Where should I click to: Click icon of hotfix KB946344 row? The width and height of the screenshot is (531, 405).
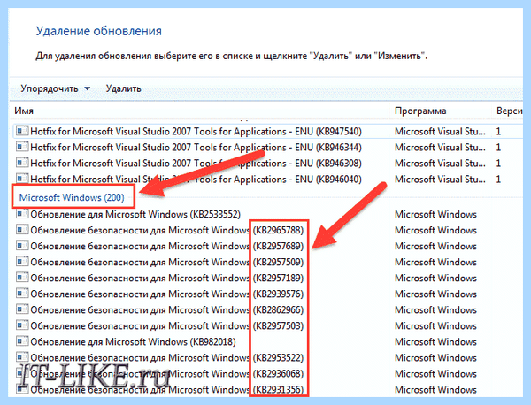[22, 146]
